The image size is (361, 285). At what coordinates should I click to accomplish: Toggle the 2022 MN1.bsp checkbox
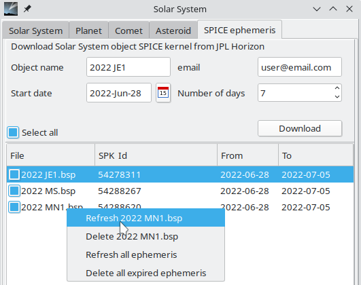click(14, 207)
